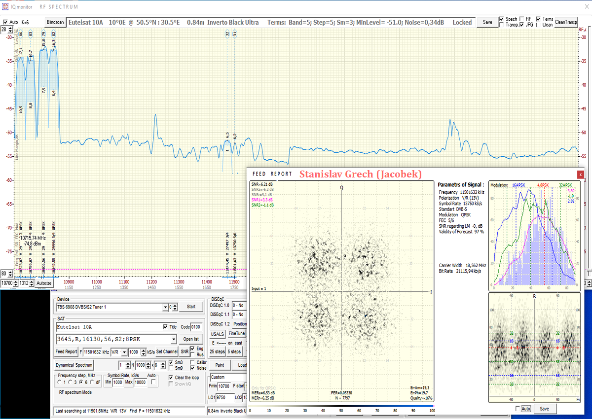592x419 pixels.
Task: Toggle the Auto checkbox in top-left corner
Action: 5,22
